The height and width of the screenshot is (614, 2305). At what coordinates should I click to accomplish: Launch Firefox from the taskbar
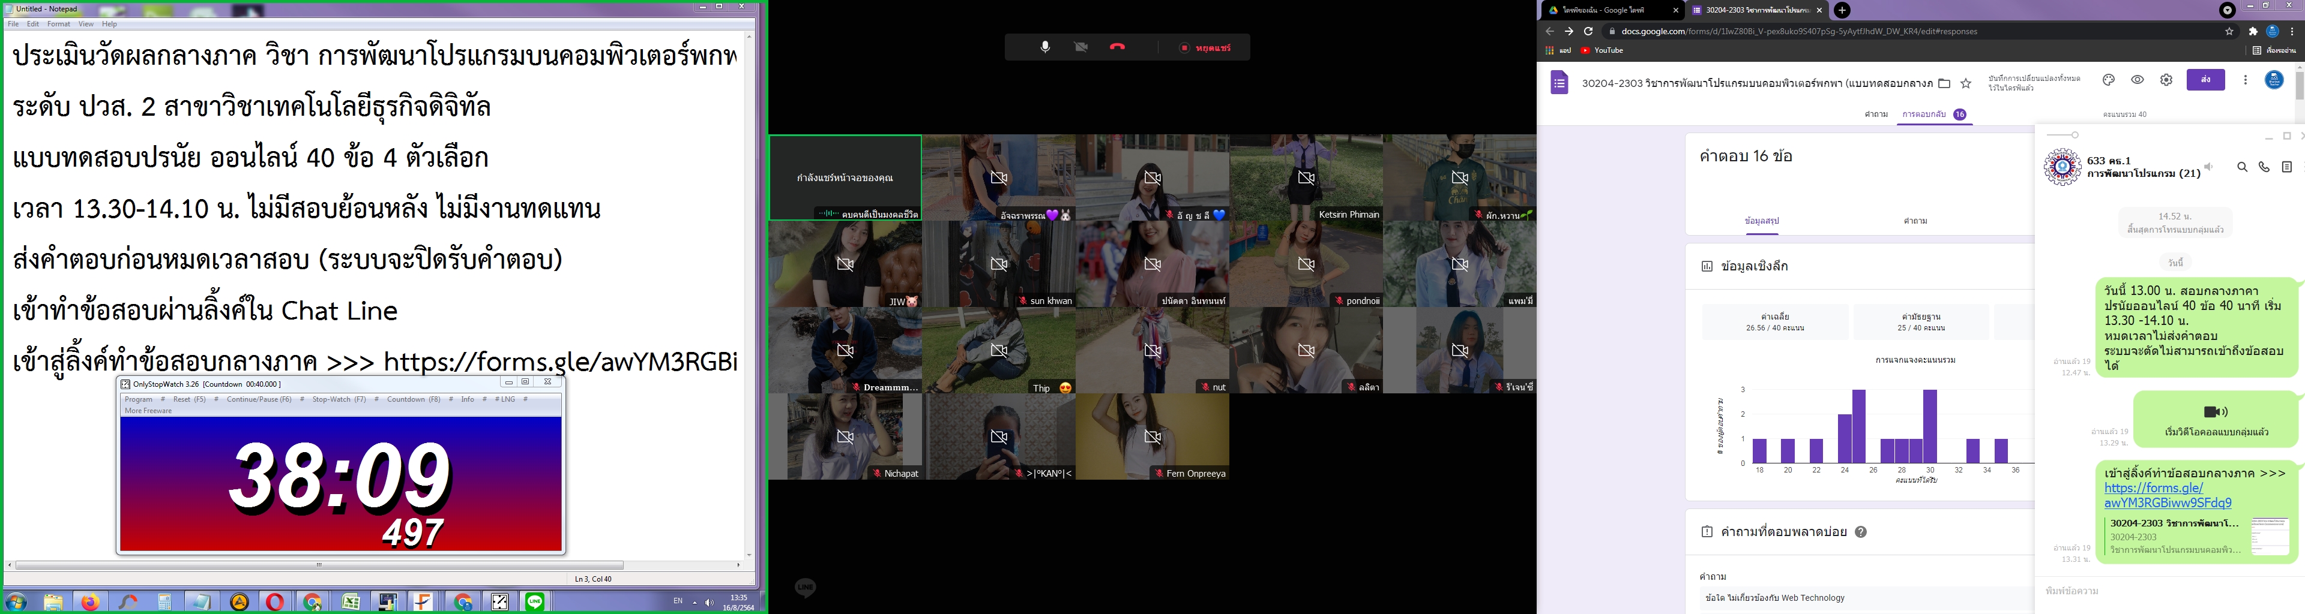[91, 603]
